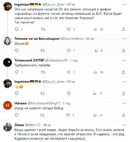
Task: Open more options for Тотальний ХУІТЕР tweet
Action: [124, 60]
